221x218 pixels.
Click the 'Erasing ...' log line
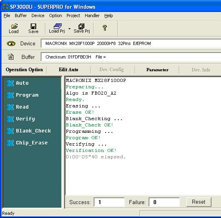click(83, 106)
